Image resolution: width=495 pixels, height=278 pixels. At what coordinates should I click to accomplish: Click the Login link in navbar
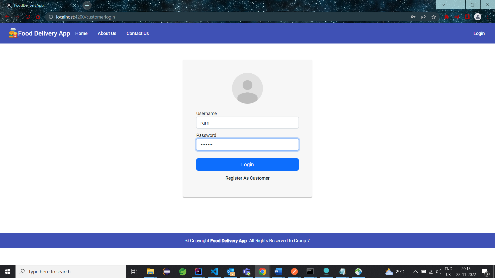coord(479,33)
